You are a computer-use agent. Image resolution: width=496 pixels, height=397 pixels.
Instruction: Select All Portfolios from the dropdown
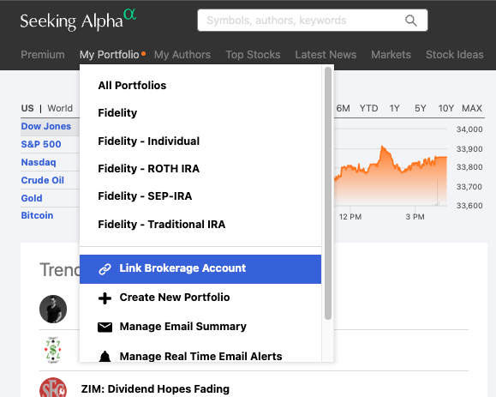coord(132,86)
